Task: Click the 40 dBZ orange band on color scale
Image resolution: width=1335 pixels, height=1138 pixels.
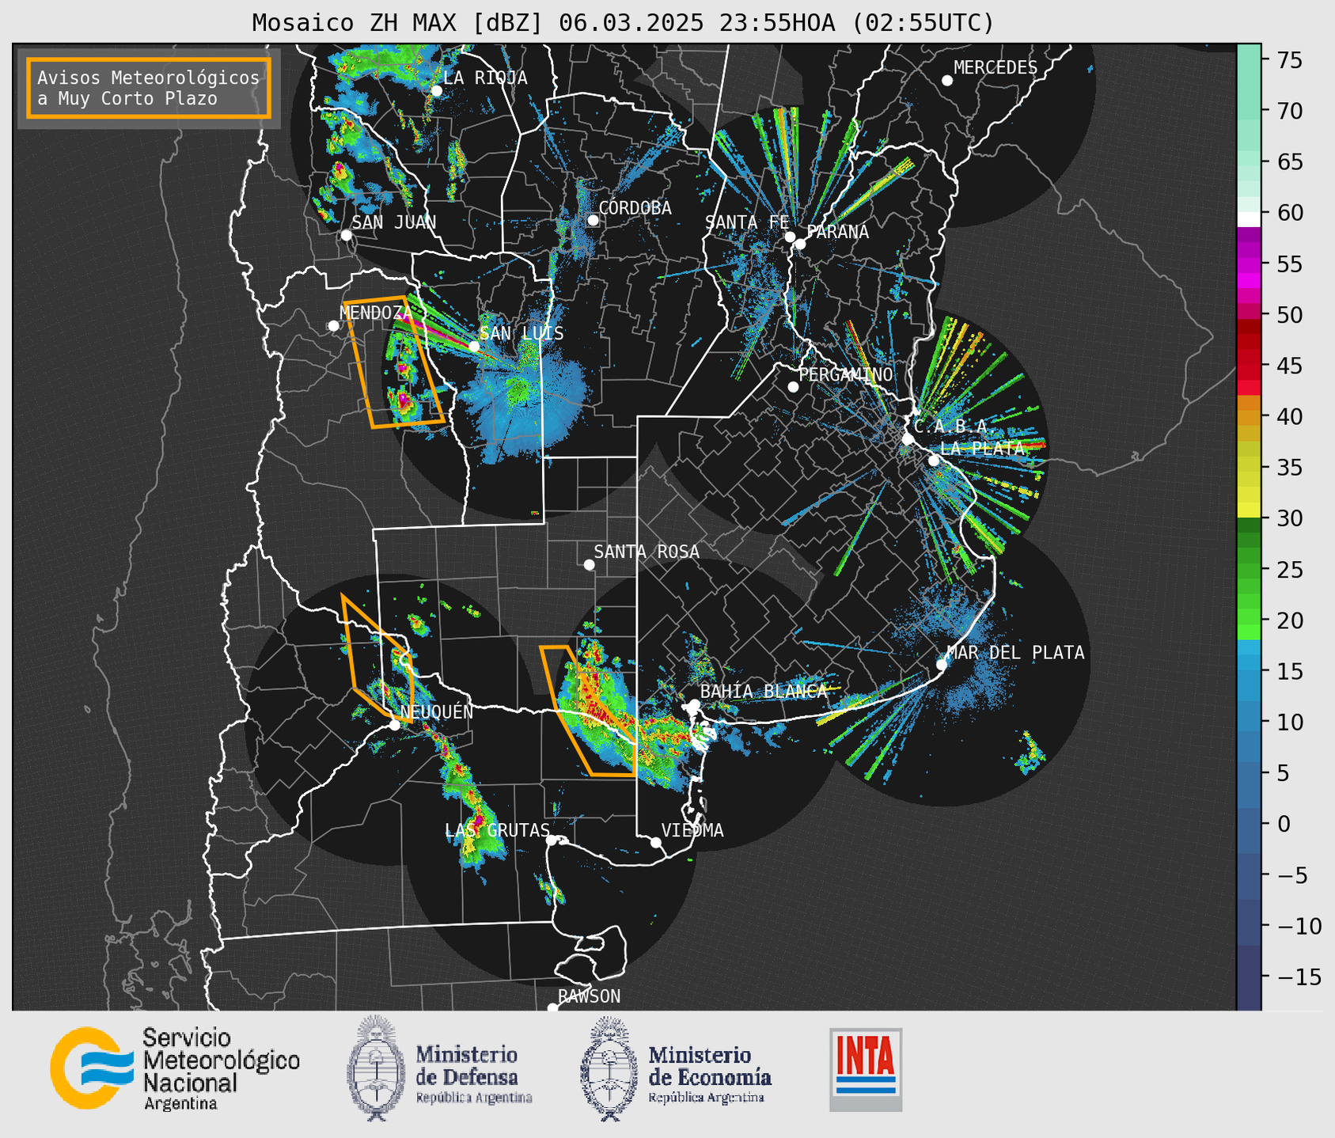Action: click(x=1248, y=418)
